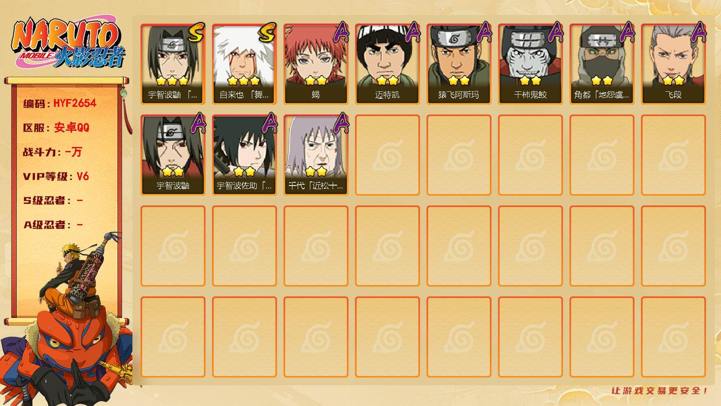The height and width of the screenshot is (406, 721).
Task: Open the 自来也 S-rank ninja card
Action: click(x=245, y=64)
